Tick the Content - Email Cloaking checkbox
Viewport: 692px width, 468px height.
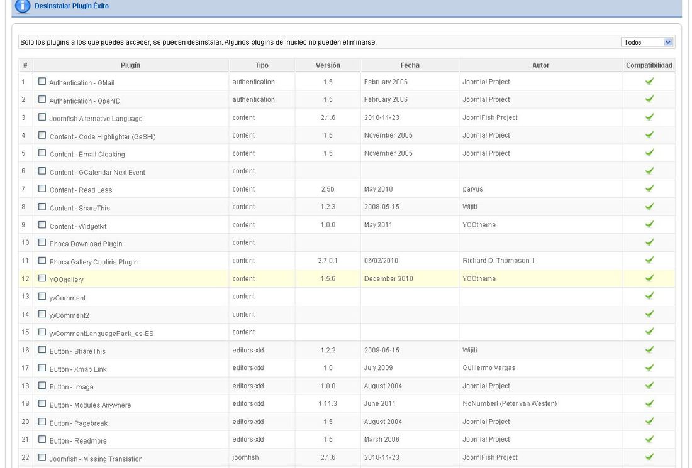pyautogui.click(x=42, y=153)
